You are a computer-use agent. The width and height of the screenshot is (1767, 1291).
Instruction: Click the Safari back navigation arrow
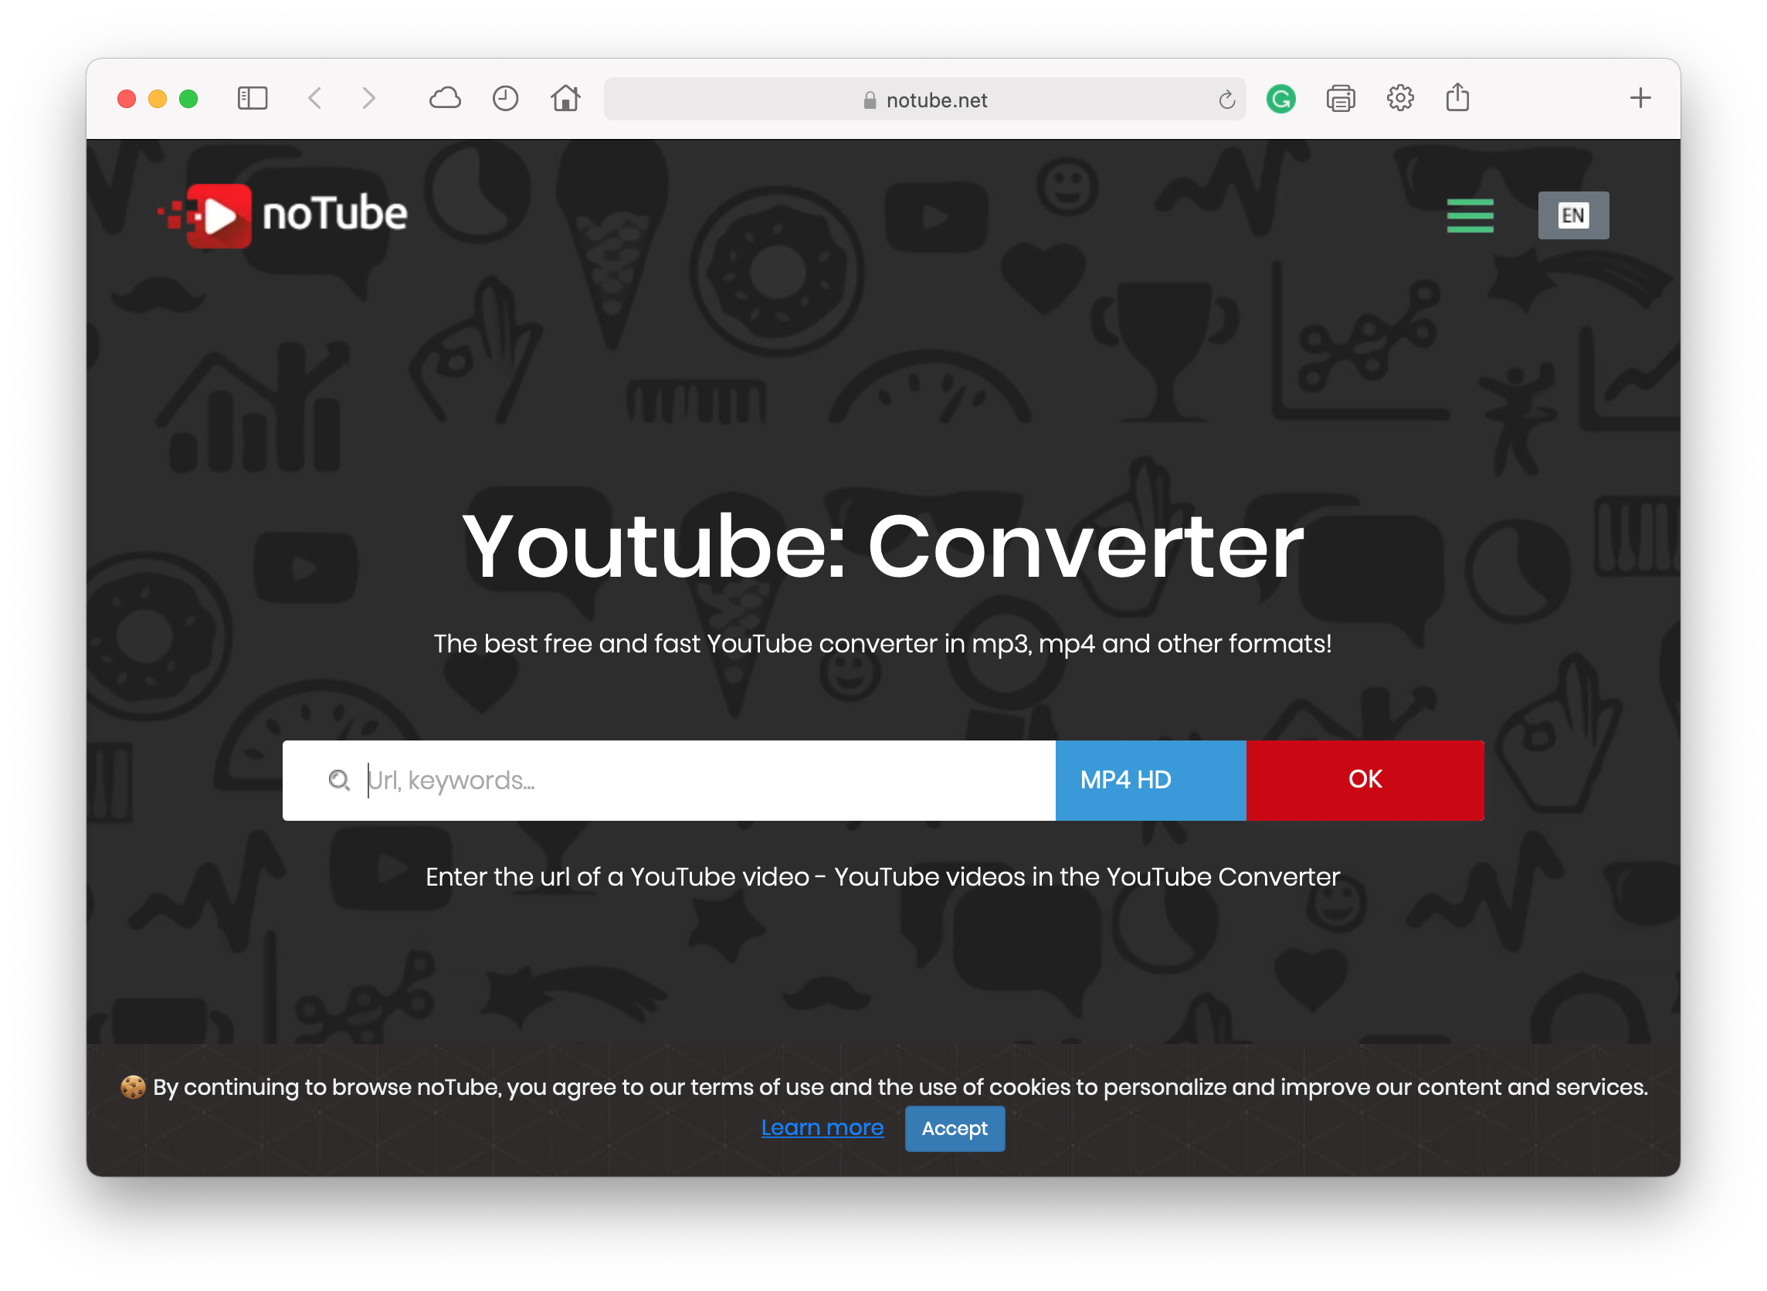(314, 99)
